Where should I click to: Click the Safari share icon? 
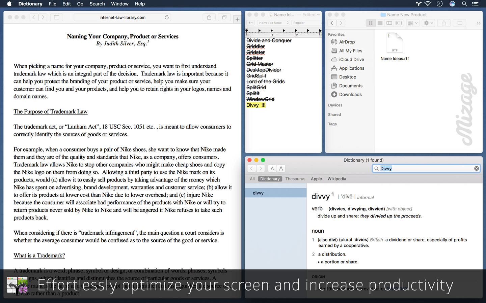(209, 17)
